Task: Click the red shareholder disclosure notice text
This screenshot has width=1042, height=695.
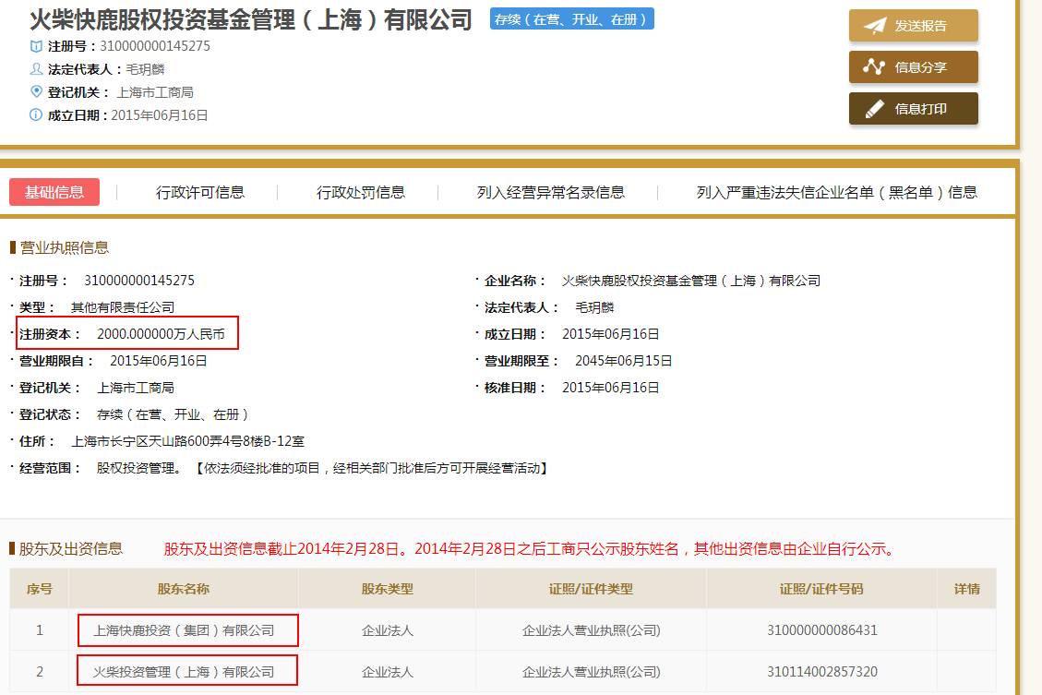Action: [x=531, y=549]
